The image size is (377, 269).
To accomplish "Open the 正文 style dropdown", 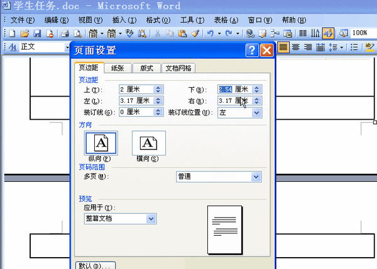I will (67, 47).
